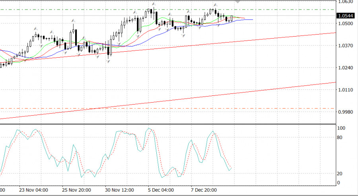Image resolution: width=358 pixels, height=196 pixels.
Task: Click the 1.0240 price scale label
Action: point(344,68)
